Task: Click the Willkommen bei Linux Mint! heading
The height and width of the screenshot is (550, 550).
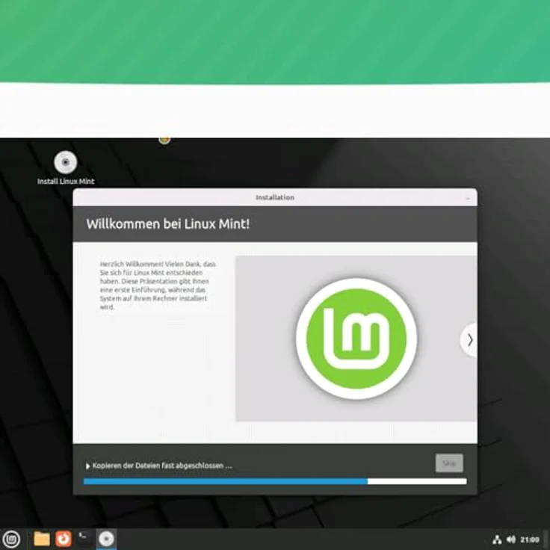Action: [x=168, y=223]
